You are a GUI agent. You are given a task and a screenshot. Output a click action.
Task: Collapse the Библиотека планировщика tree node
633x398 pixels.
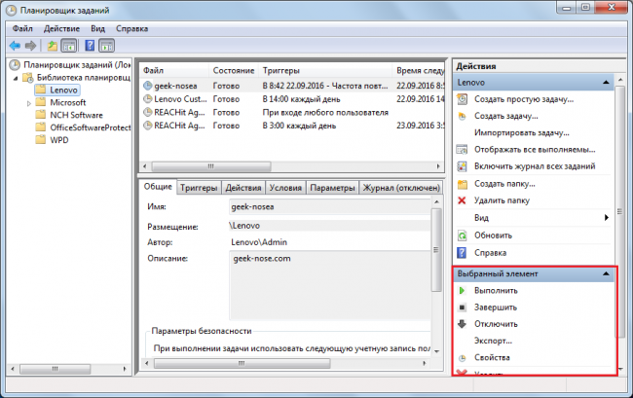coord(16,77)
